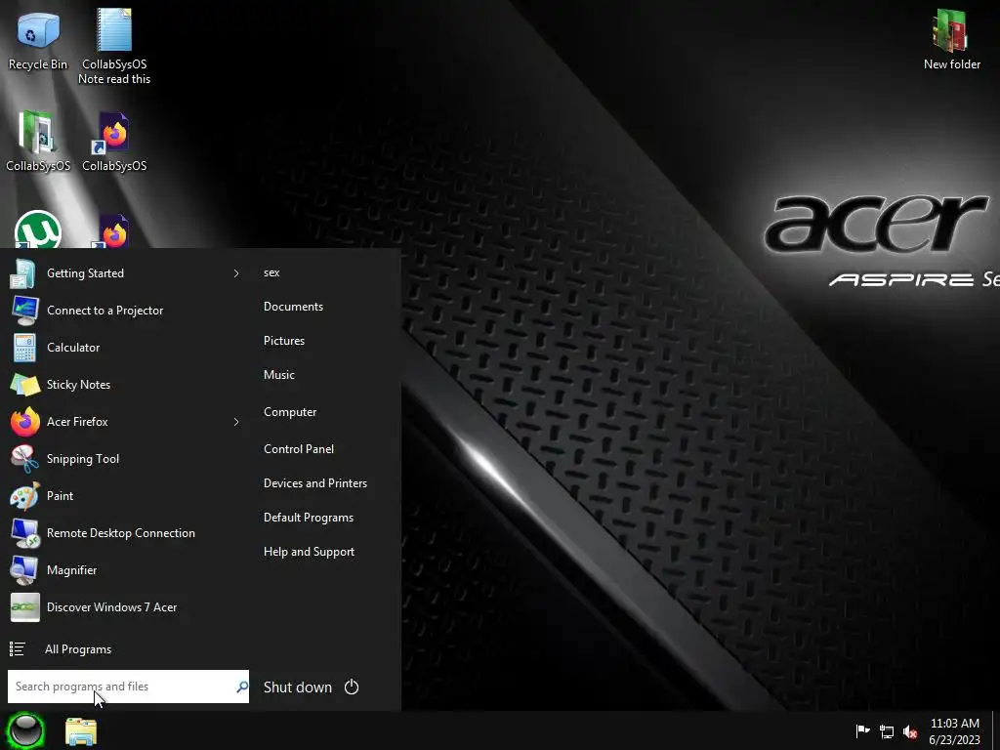Launch Snipping Tool by its label
The image size is (1000, 750).
click(x=83, y=459)
